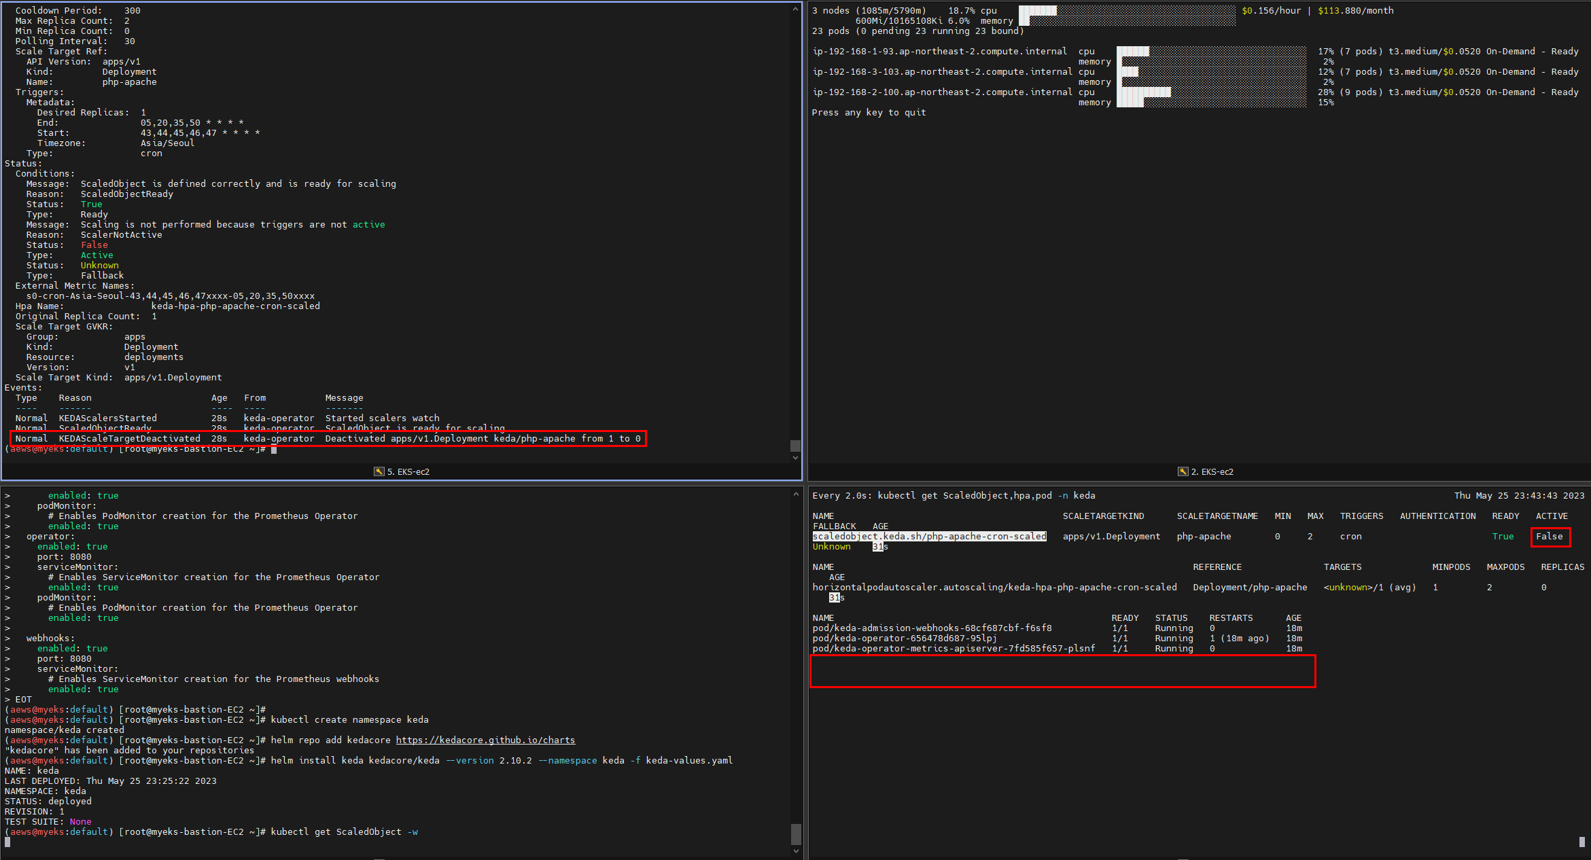Viewport: 1591px width, 860px height.
Task: Click top-left pane scroll up arrow
Action: 796,9
